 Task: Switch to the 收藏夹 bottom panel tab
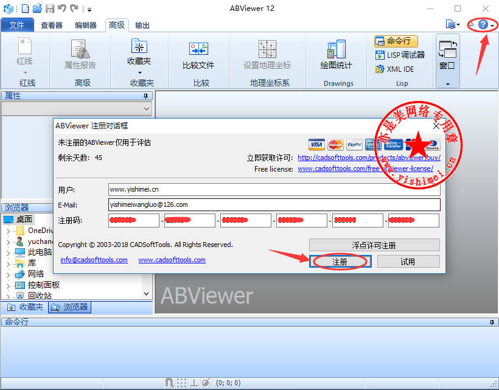(x=25, y=307)
